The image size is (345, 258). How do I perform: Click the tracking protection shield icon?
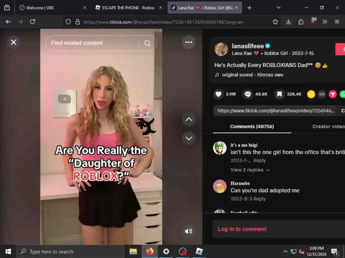coord(68,22)
